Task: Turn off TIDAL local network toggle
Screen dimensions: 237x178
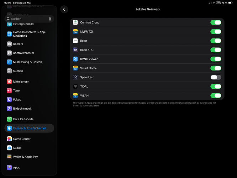Action: pyautogui.click(x=216, y=87)
